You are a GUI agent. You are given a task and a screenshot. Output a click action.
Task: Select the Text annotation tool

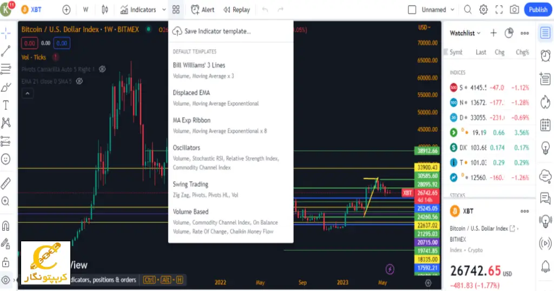(x=5, y=105)
